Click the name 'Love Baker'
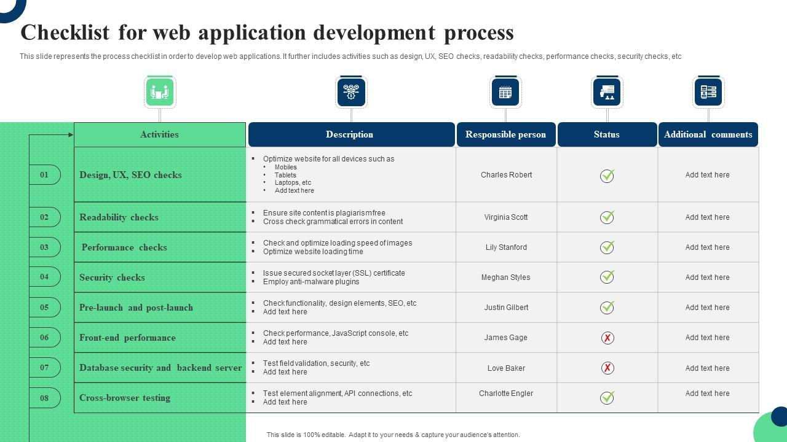The height and width of the screenshot is (442, 787). click(x=506, y=368)
